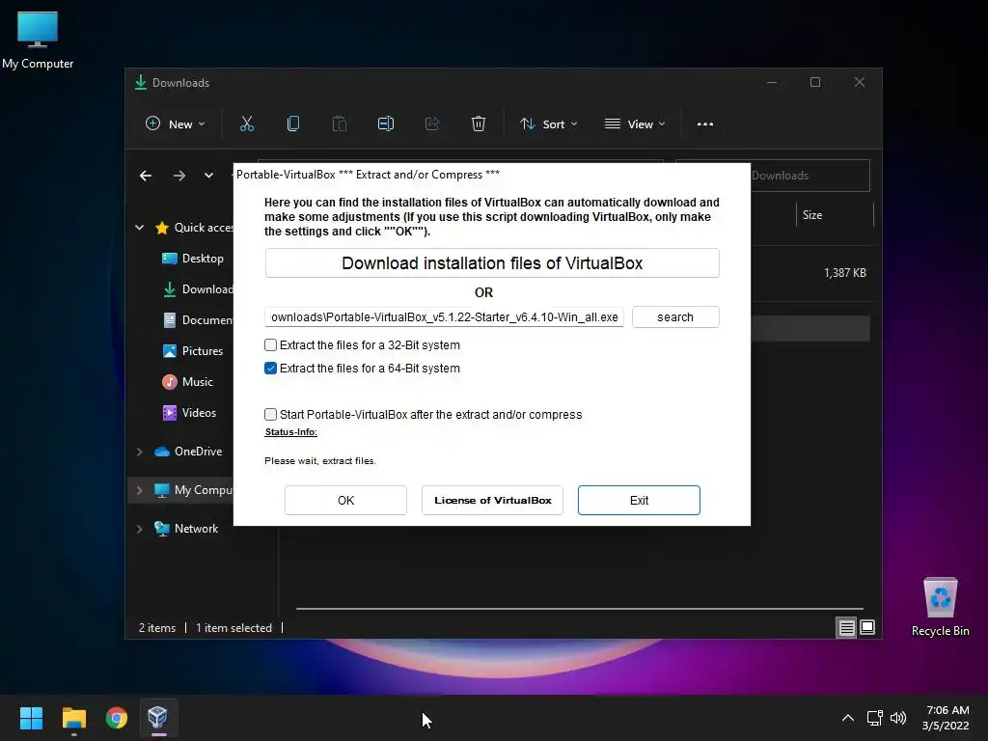The height and width of the screenshot is (741, 988).
Task: Click the Rename icon in Downloads toolbar
Action: point(386,124)
